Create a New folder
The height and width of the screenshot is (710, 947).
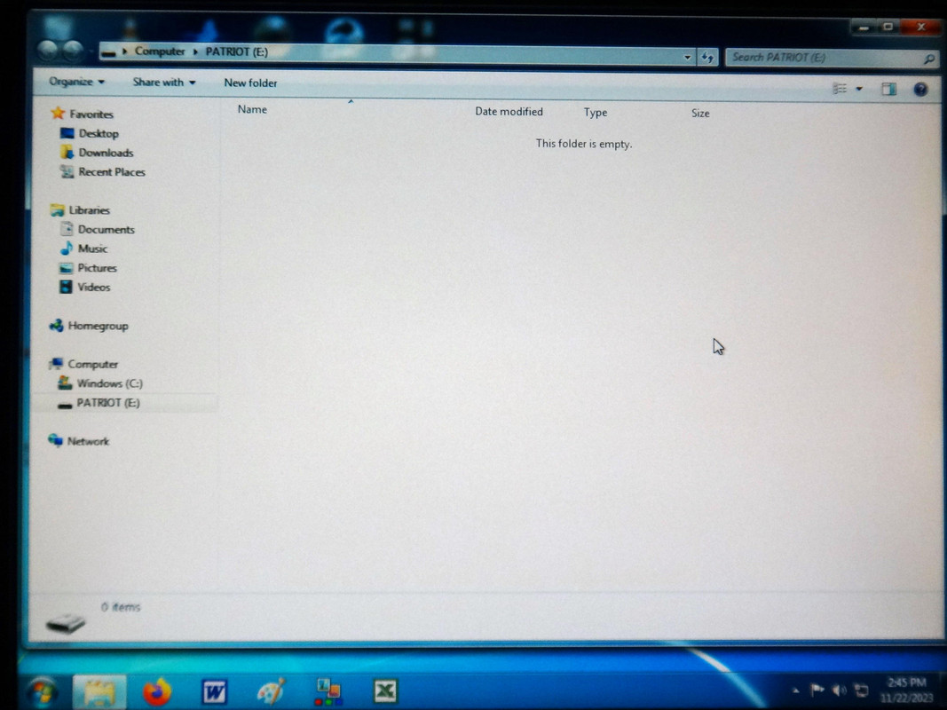[250, 83]
